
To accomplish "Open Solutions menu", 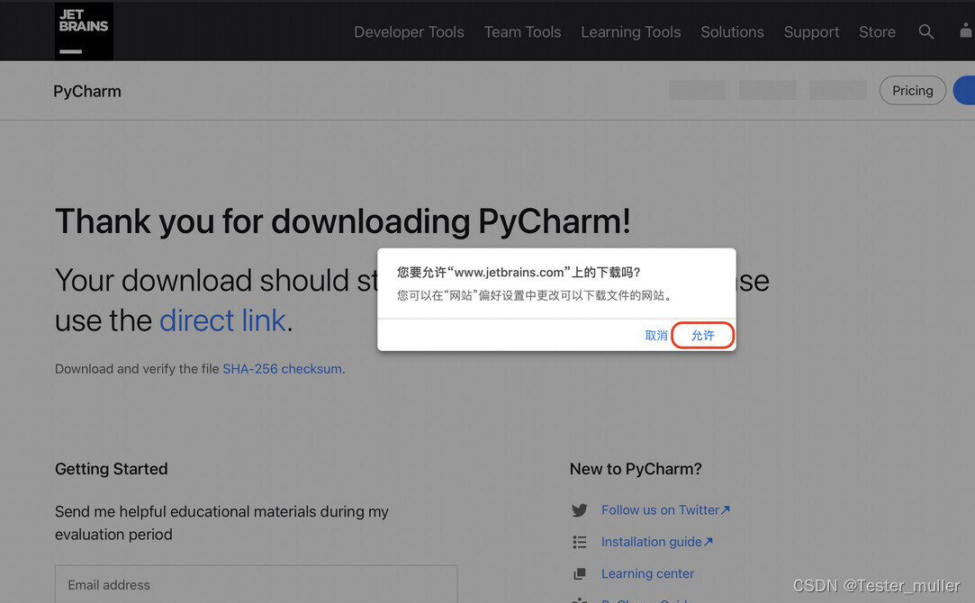I will [x=732, y=31].
